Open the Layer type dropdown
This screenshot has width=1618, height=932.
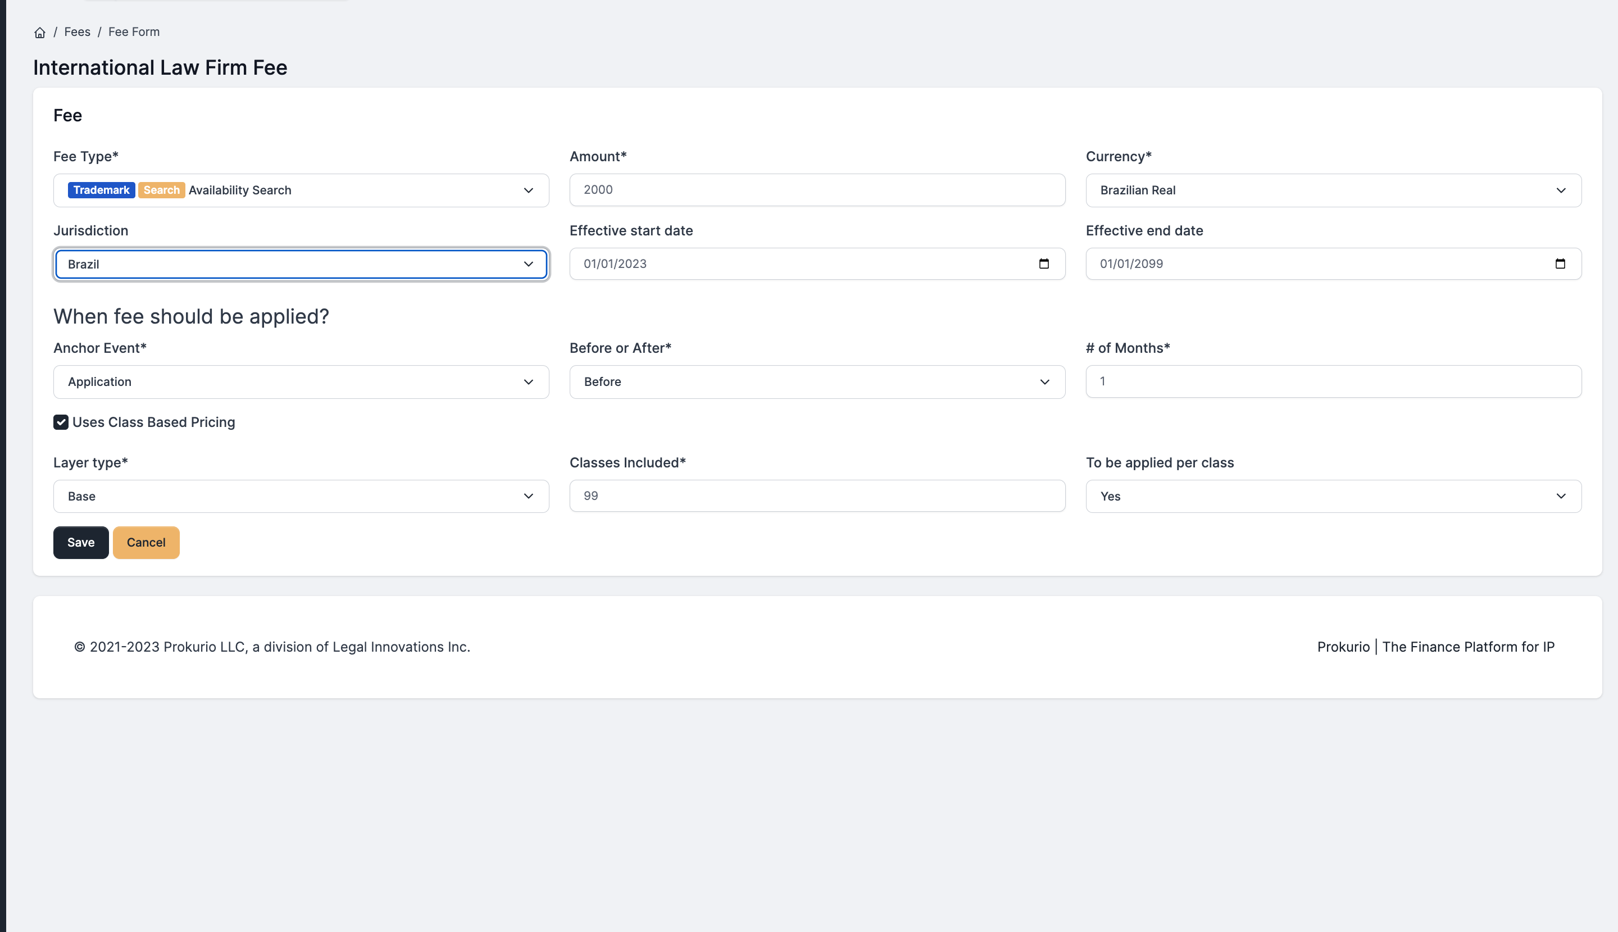301,496
